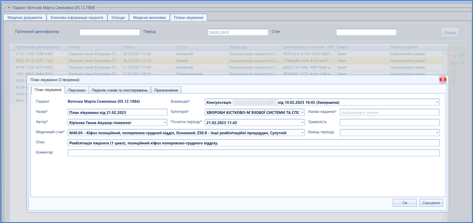Expand the Медичний стан dropdown

[x=302, y=133]
